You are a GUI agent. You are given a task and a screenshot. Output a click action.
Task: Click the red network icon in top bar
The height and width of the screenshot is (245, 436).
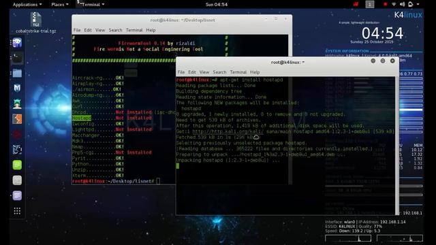[x=356, y=4]
